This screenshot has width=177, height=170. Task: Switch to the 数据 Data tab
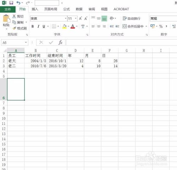coord(79,9)
